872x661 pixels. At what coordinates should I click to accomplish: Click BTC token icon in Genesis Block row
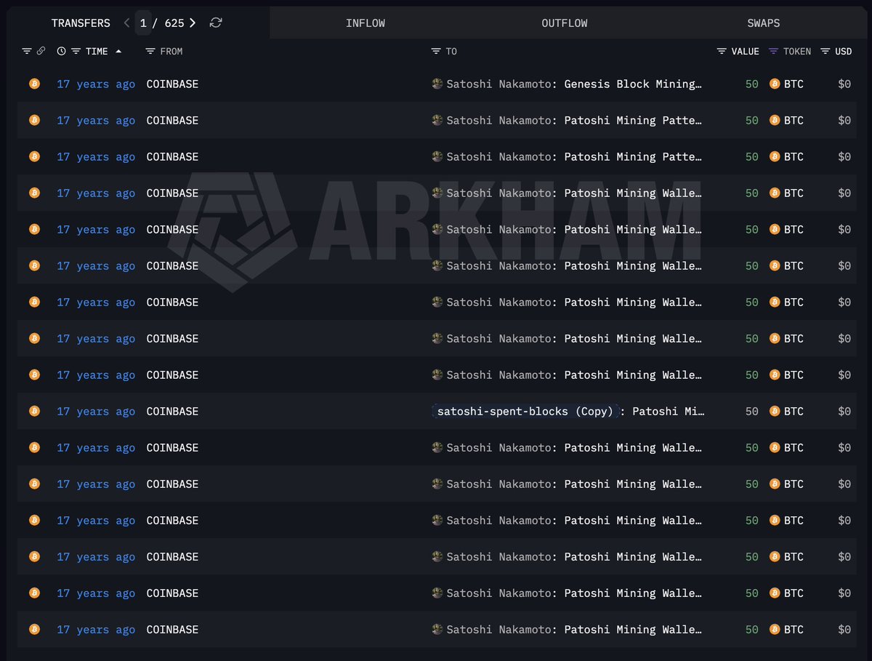point(775,84)
